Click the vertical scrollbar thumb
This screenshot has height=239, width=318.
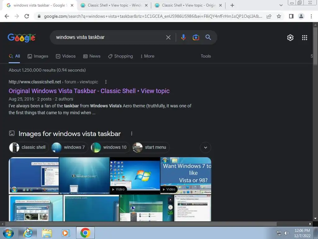315,46
